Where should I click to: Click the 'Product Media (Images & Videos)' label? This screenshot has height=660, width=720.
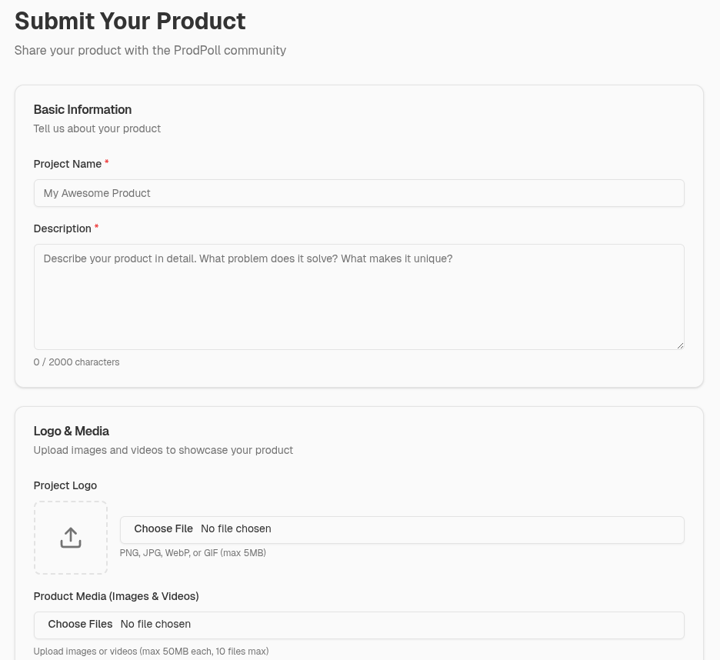[x=115, y=596]
